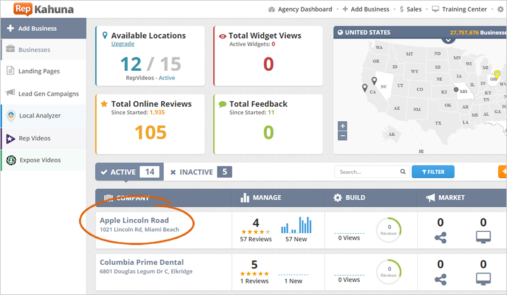Click share icon in Apple Lincoln Road row
Image resolution: width=507 pixels, height=295 pixels.
(441, 237)
